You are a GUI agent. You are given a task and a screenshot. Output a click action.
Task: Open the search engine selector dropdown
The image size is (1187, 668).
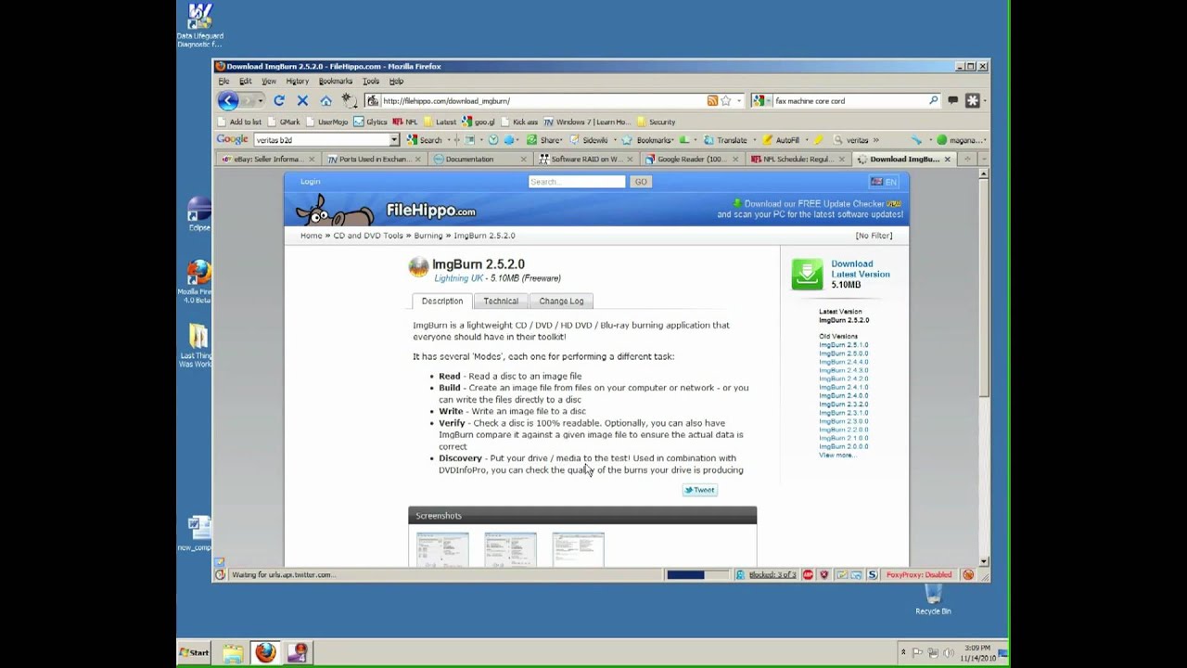[763, 100]
